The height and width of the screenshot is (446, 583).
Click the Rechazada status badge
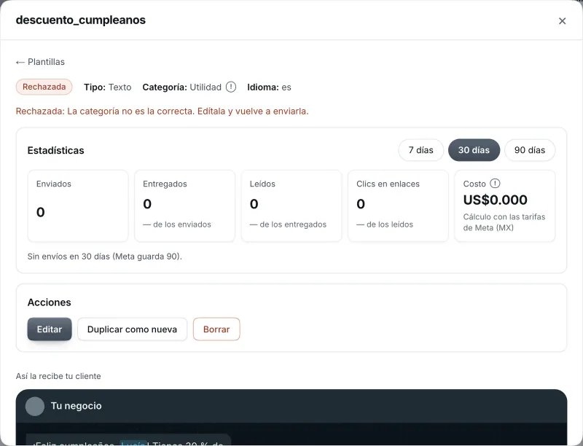click(x=44, y=87)
